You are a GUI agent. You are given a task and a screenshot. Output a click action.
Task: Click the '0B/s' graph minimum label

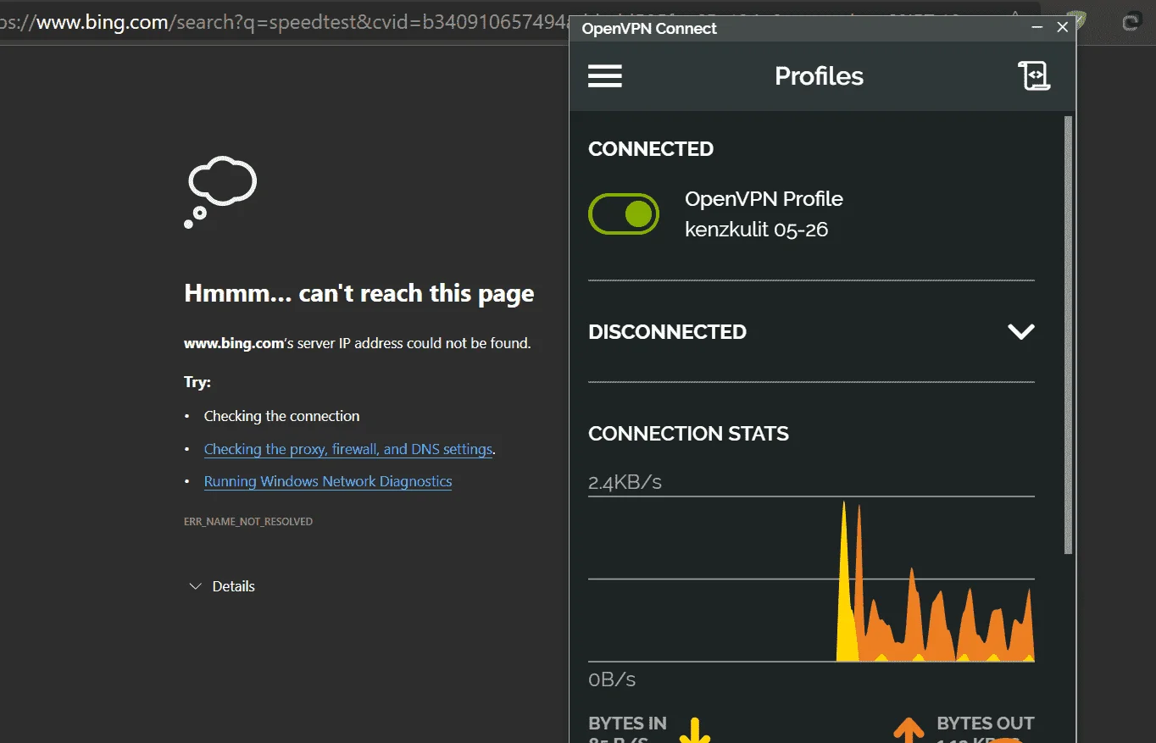pyautogui.click(x=612, y=679)
